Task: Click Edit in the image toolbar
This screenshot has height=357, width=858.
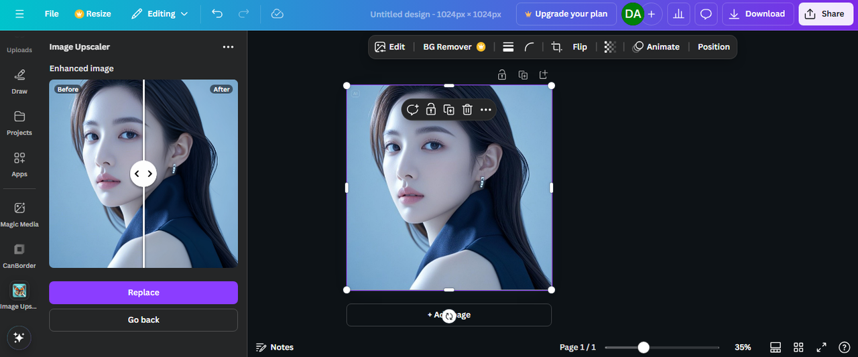Action: point(390,47)
